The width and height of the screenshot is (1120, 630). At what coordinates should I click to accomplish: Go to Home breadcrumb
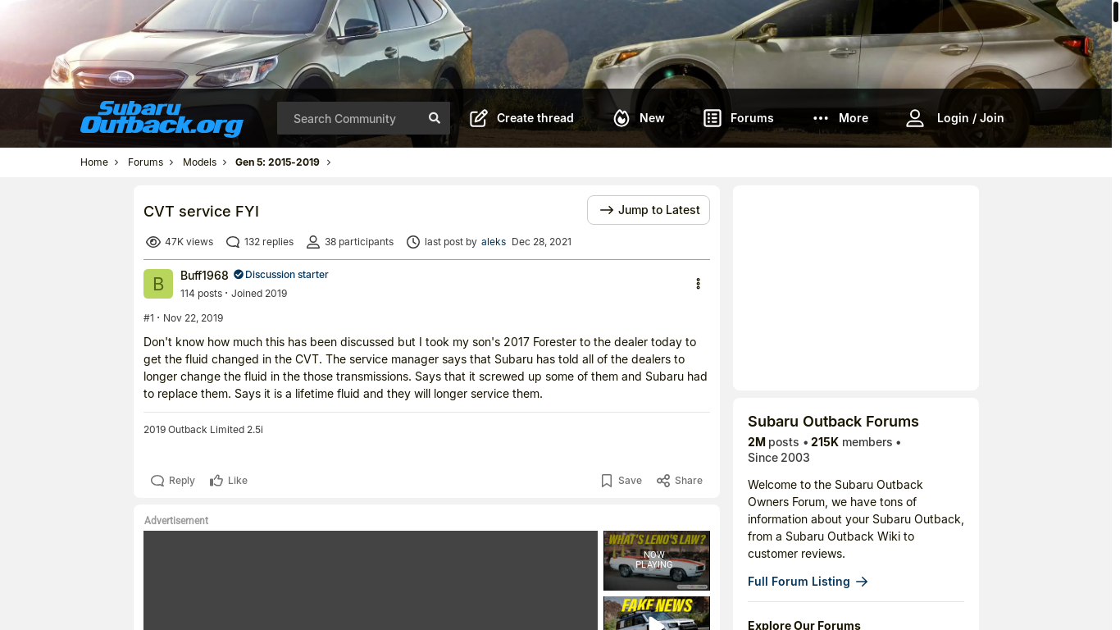(x=94, y=162)
